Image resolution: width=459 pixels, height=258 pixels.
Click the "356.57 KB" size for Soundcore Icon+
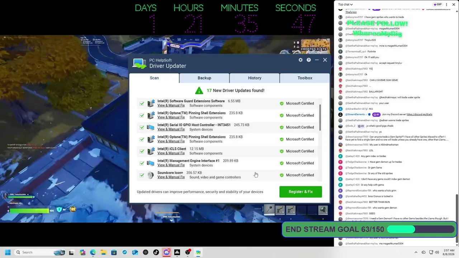[194, 173]
